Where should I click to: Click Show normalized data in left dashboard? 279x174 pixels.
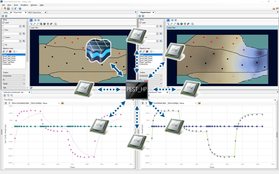[21, 103]
